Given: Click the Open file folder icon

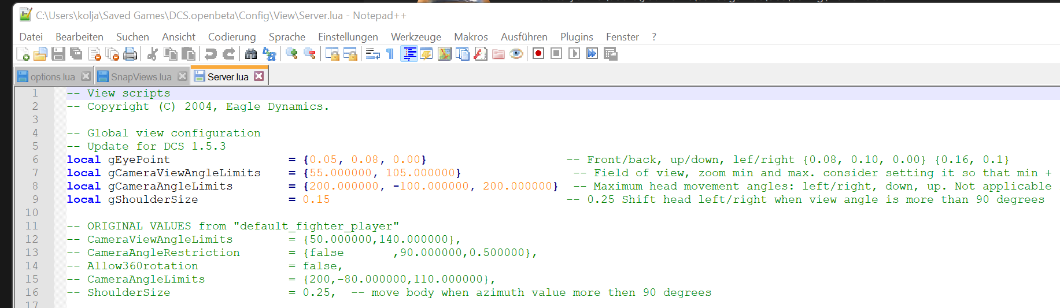Looking at the screenshot, I should coord(40,54).
